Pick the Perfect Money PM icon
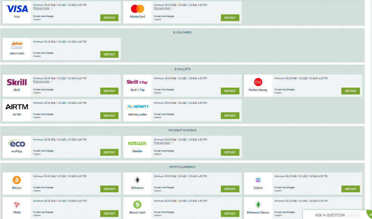The image size is (372, 219). tap(258, 82)
